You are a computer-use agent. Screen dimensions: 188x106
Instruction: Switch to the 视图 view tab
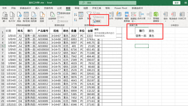pyautogui.click(x=85, y=8)
